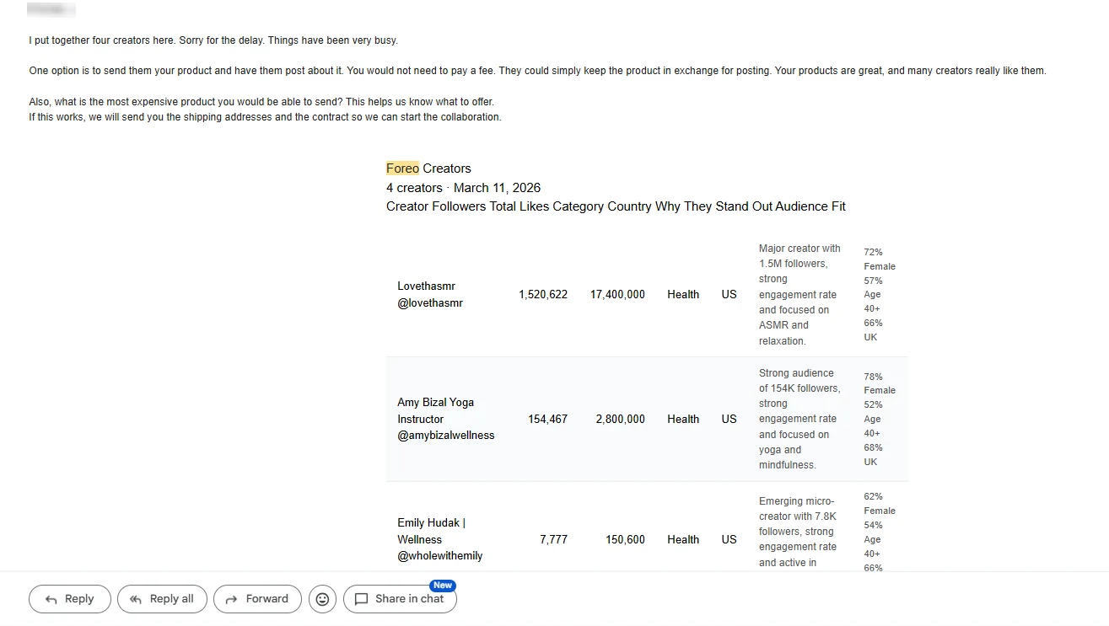Click the Reply all button
This screenshot has height=626, width=1109.
(162, 599)
